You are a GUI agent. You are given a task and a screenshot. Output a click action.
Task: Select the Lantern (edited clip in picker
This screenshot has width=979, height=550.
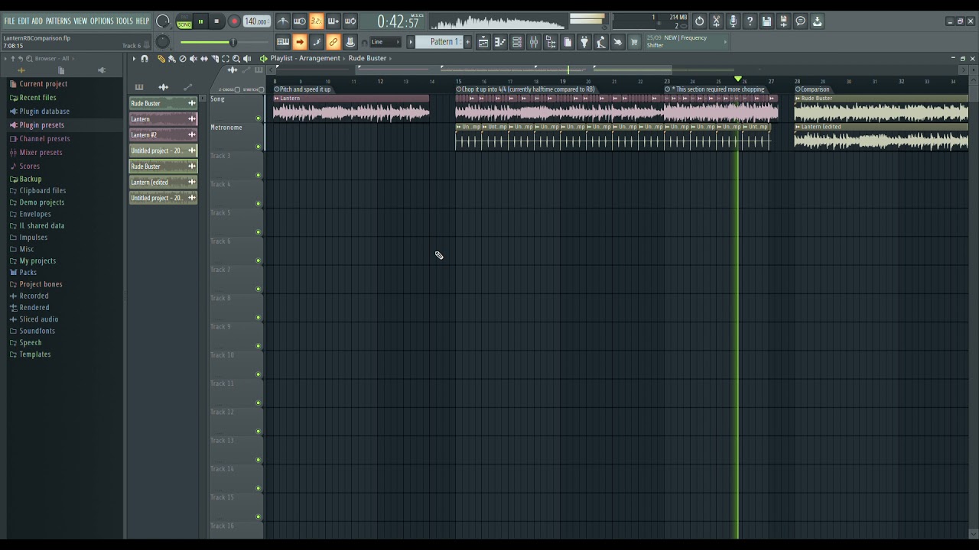(x=163, y=183)
